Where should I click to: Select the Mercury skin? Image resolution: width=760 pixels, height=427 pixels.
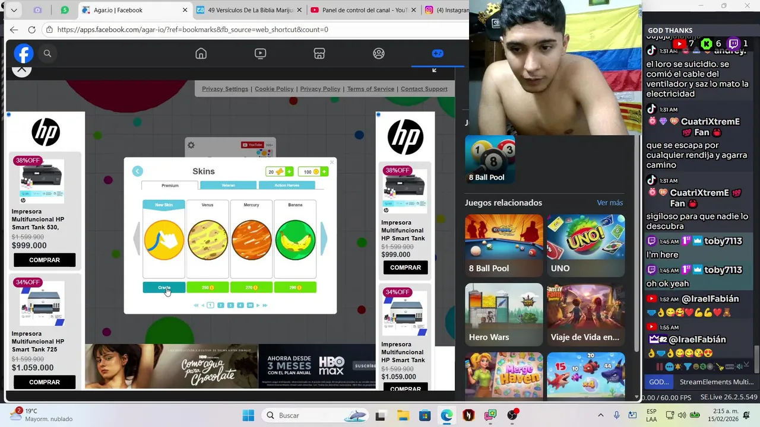click(x=251, y=240)
